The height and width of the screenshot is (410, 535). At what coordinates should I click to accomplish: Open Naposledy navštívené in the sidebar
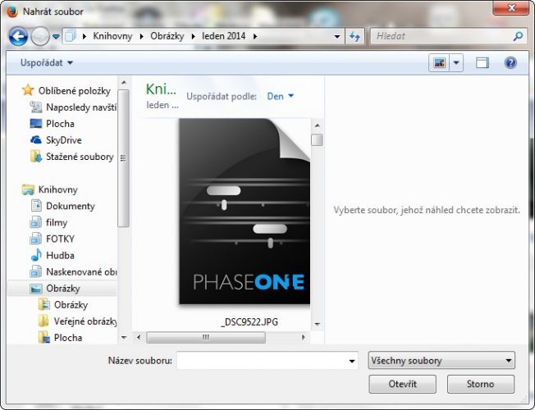pos(81,107)
